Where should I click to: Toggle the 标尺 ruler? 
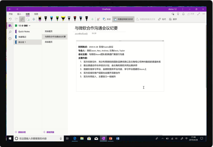click(162, 19)
